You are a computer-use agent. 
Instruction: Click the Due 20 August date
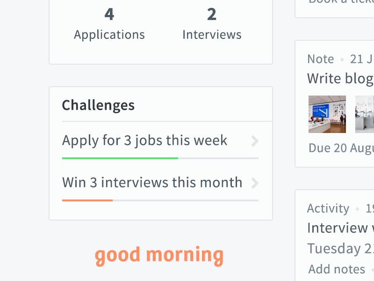coord(341,148)
